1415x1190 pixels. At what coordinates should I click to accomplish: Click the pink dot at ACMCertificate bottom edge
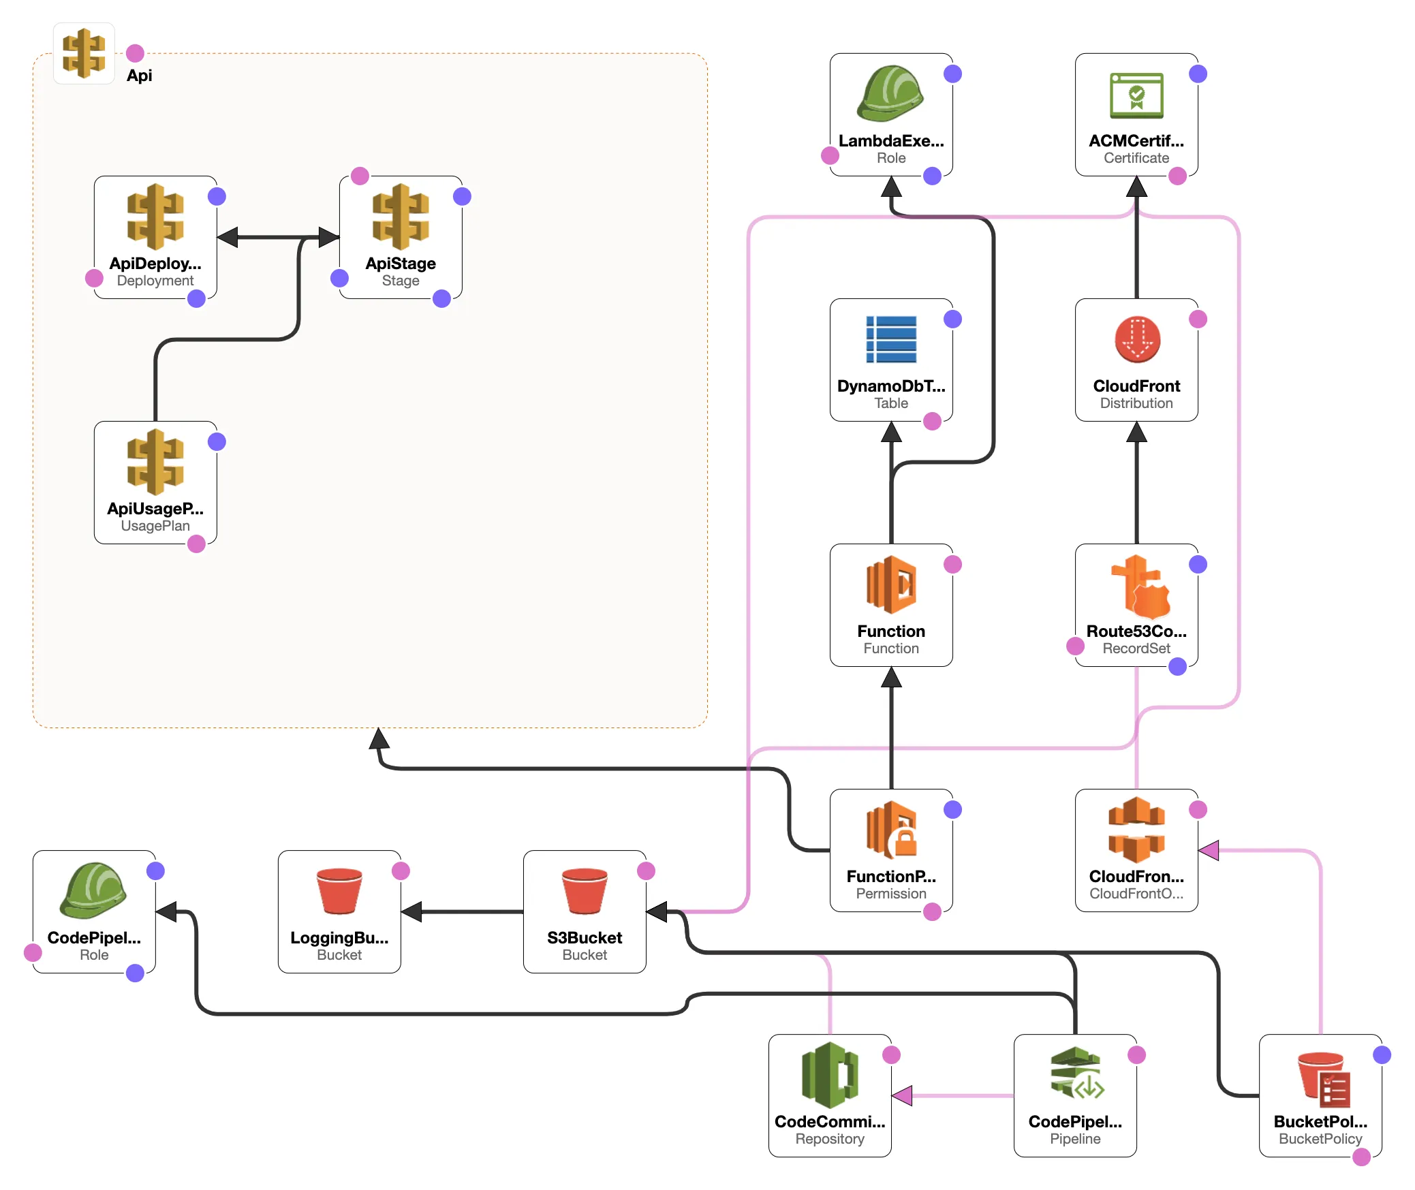pos(1177,176)
